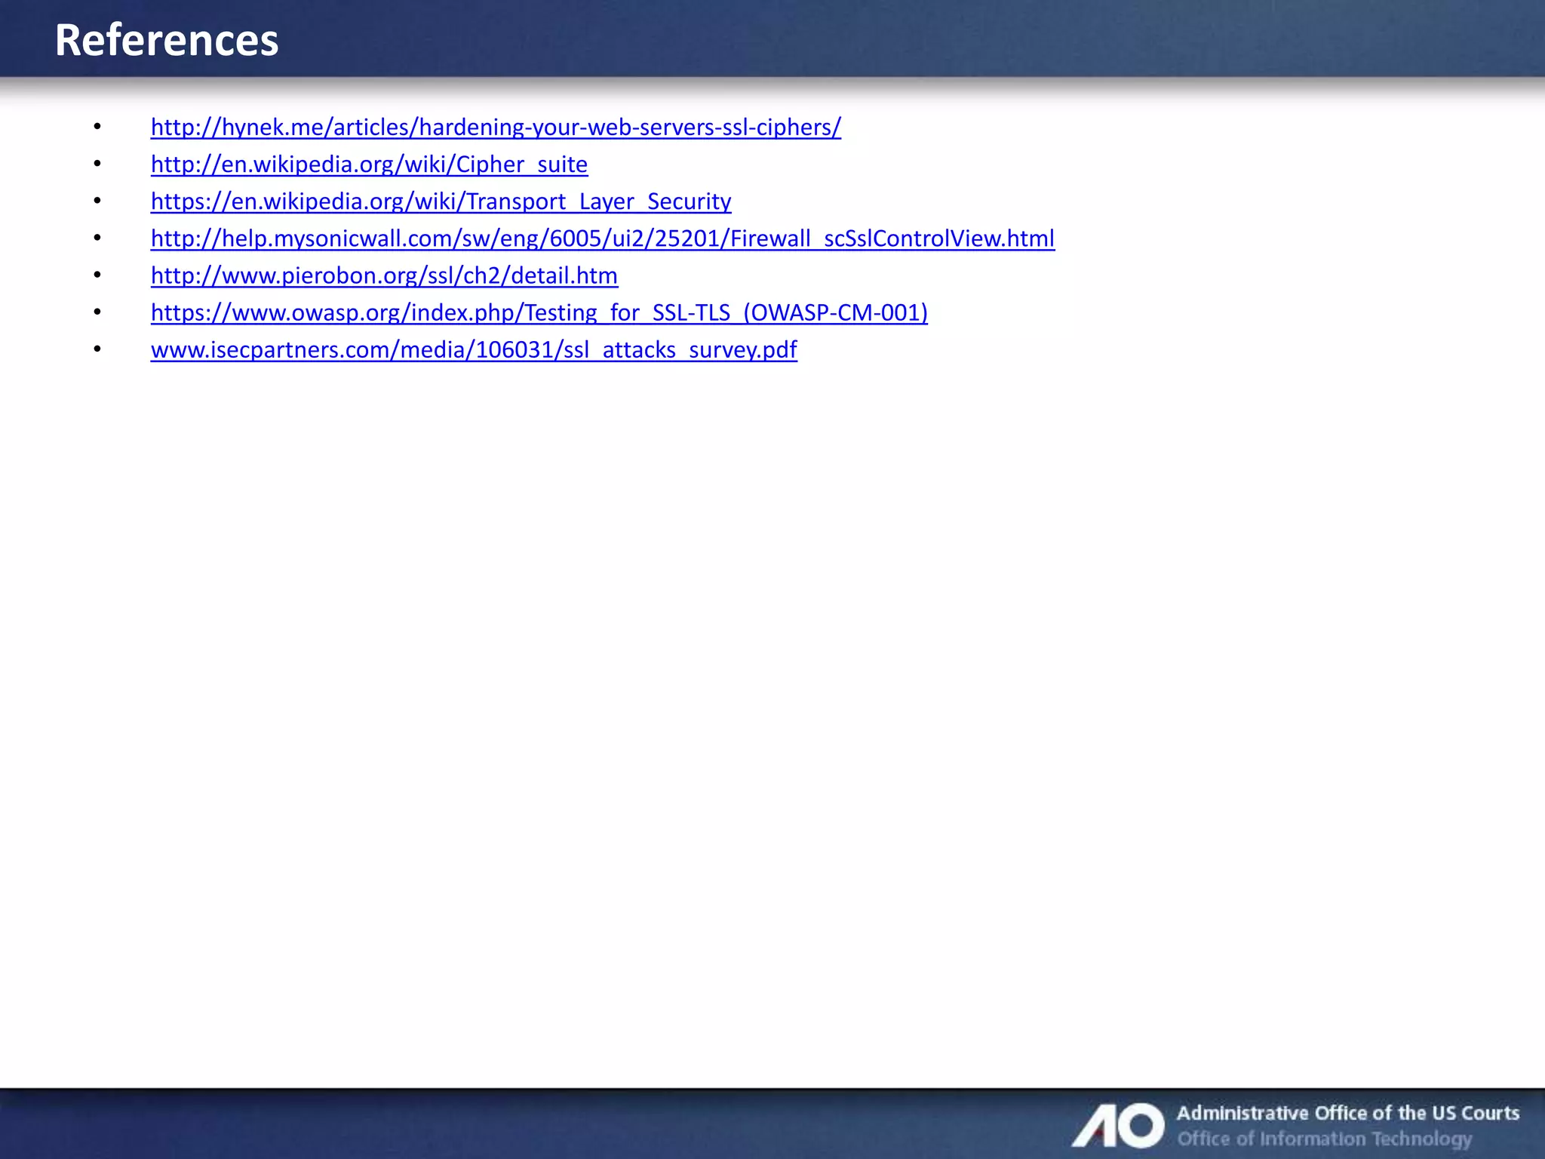This screenshot has height=1159, width=1545.
Task: Open the Wikipedia Cipher_suite link
Action: pyautogui.click(x=369, y=164)
